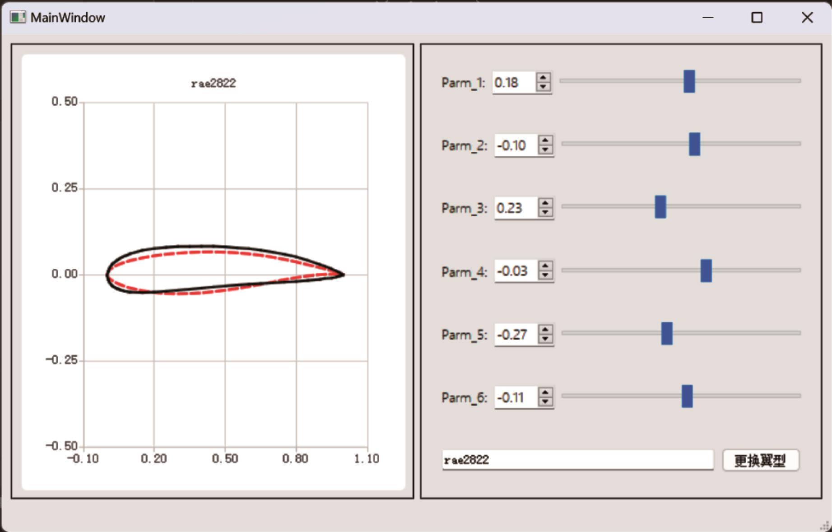Click the 1.10 x-axis tick label

(x=367, y=459)
